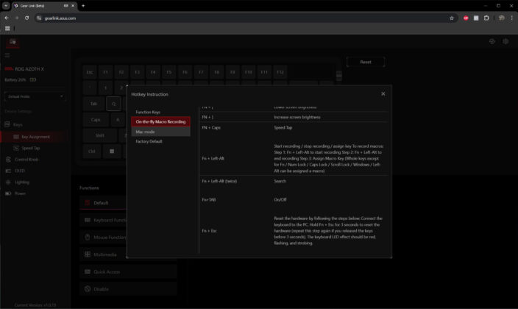
Task: Click the browser back arrow
Action: click(x=7, y=18)
